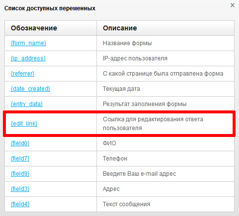Select the IP-адрес пользователя description cell
The height and width of the screenshot is (216, 239).
pos(166,58)
